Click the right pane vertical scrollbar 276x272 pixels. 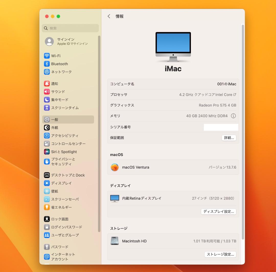(x=243, y=128)
